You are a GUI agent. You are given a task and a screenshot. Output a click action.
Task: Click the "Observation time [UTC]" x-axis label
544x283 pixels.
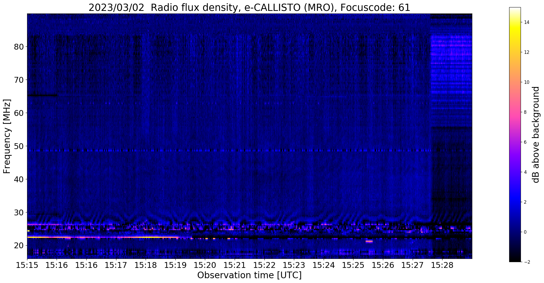pos(249,275)
